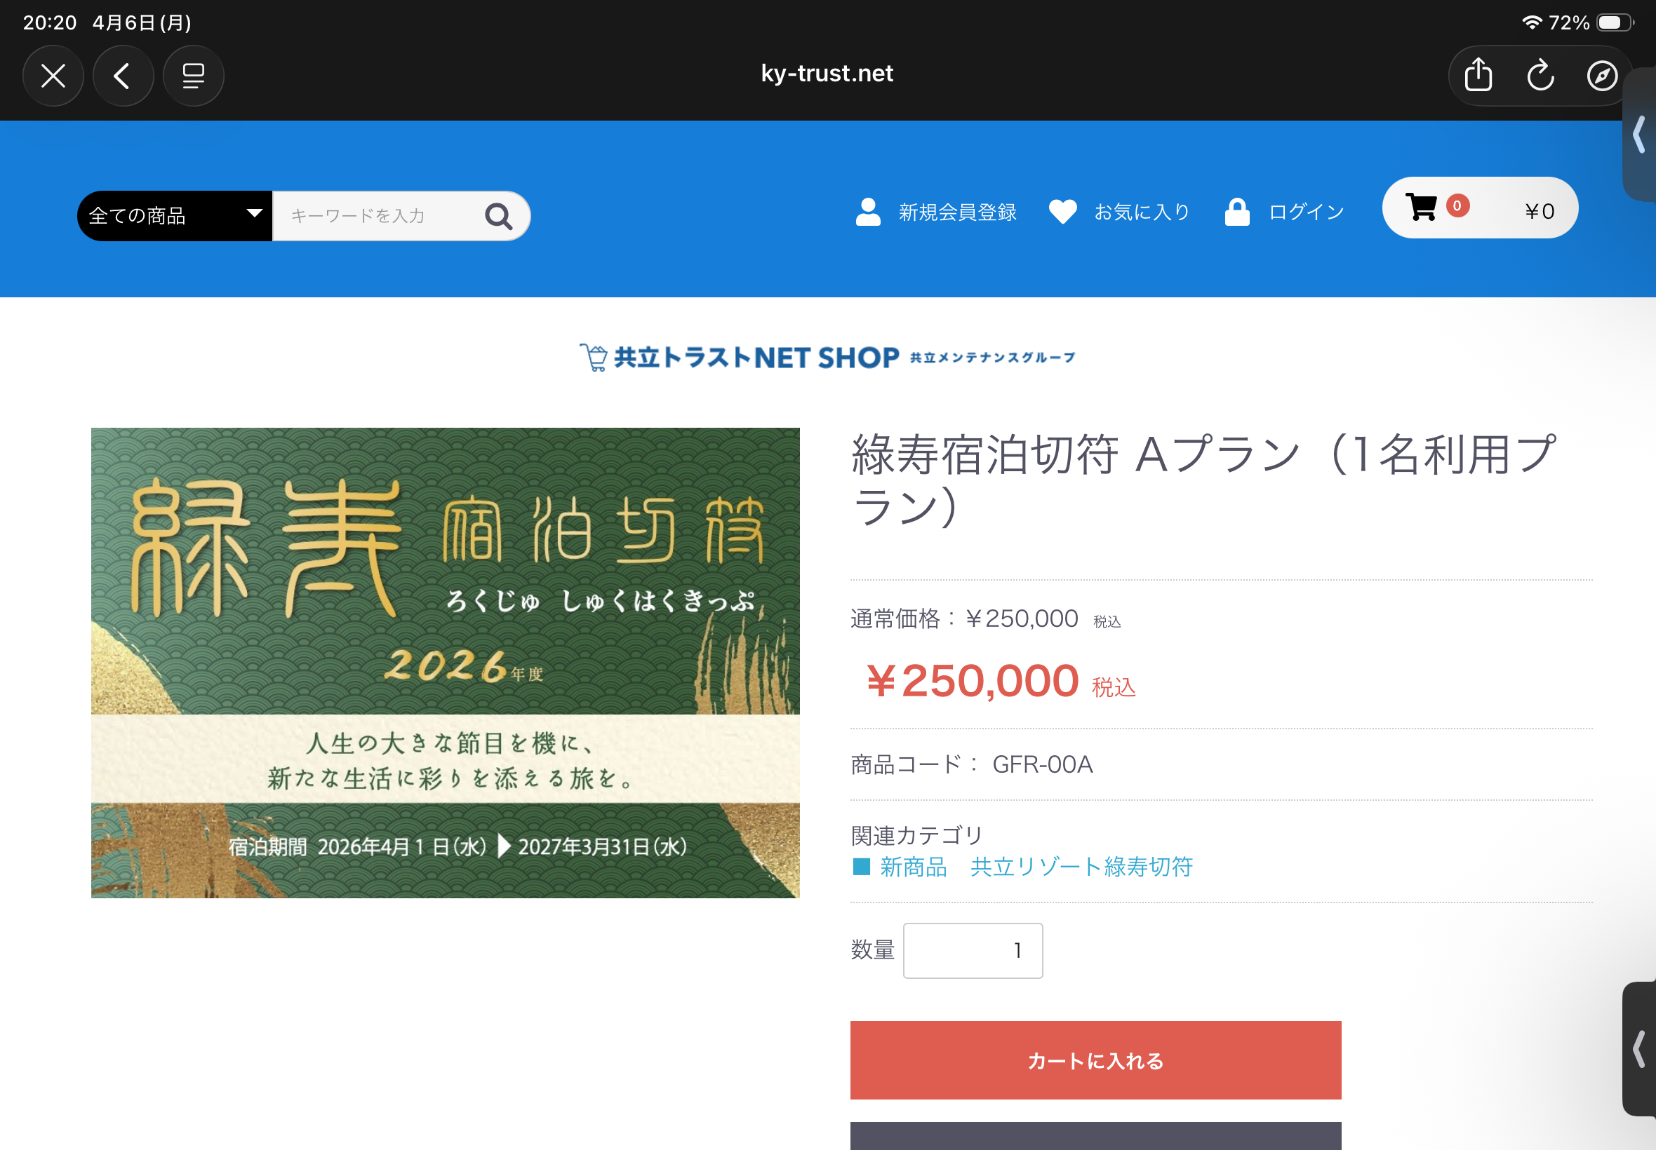Viewport: 1656px width, 1150px height.
Task: Close the in-app browser with X
Action: point(53,76)
